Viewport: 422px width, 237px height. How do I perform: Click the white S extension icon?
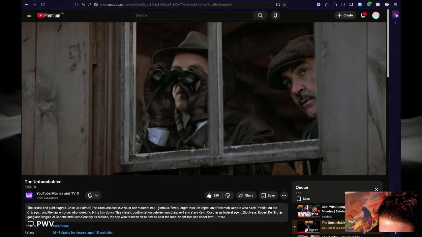point(387,5)
